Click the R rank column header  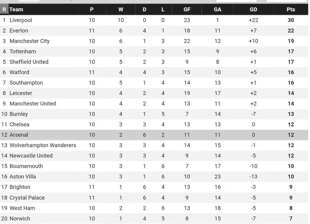4,10
